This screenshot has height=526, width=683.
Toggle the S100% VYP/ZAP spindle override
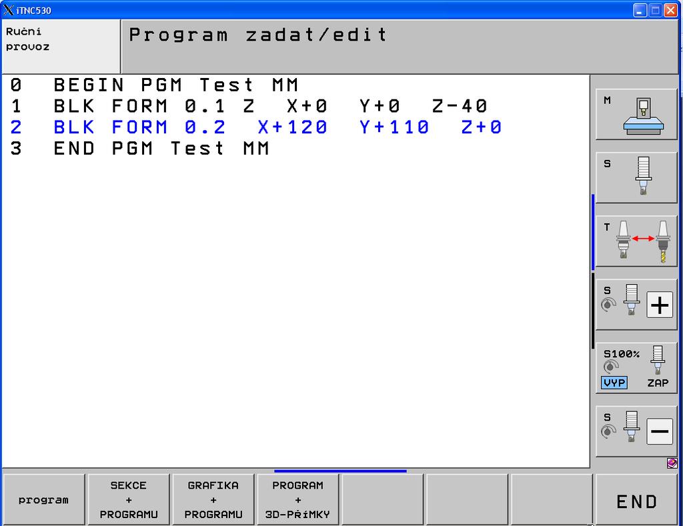click(636, 368)
